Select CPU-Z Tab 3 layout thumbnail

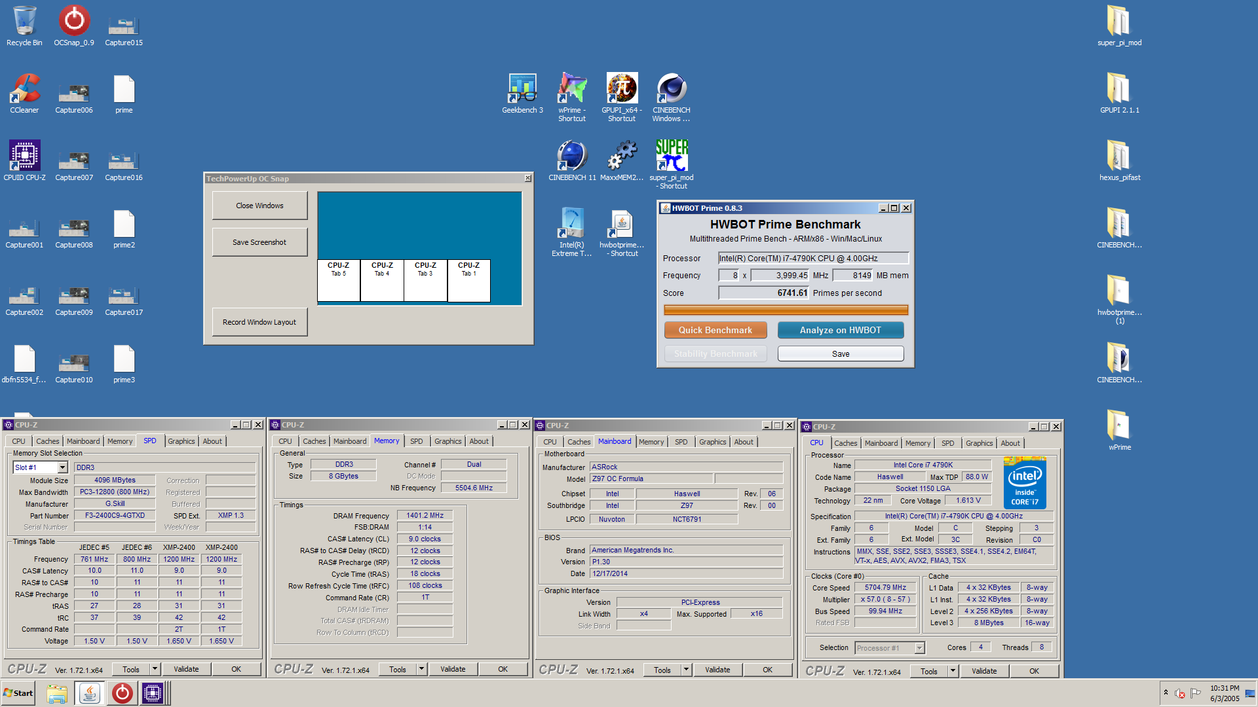coord(425,281)
